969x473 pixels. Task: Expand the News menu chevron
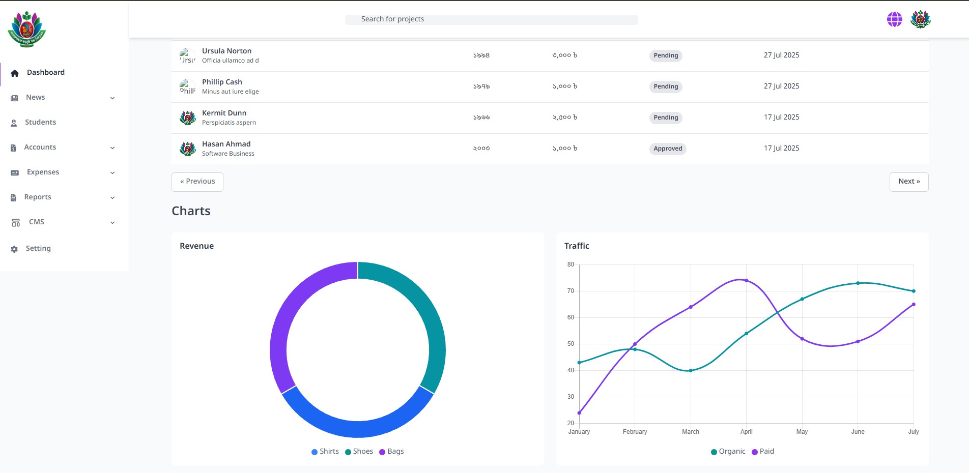tap(112, 98)
